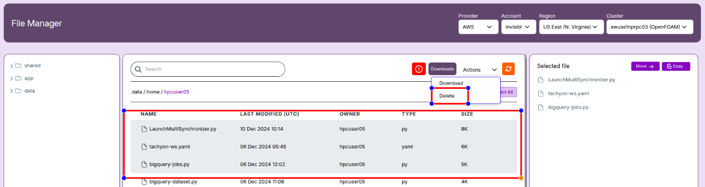
Task: Click the orange refresh icon button
Action: (x=508, y=69)
